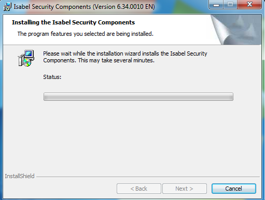
Task: Click the Version 6.34.0010 EN title text
Action: tap(124, 7)
